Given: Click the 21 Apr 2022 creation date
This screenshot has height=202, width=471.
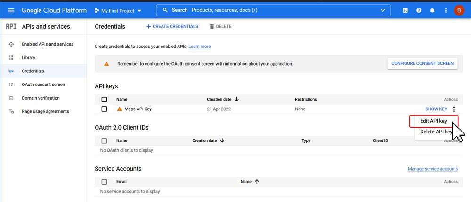Looking at the screenshot, I should pos(219,109).
